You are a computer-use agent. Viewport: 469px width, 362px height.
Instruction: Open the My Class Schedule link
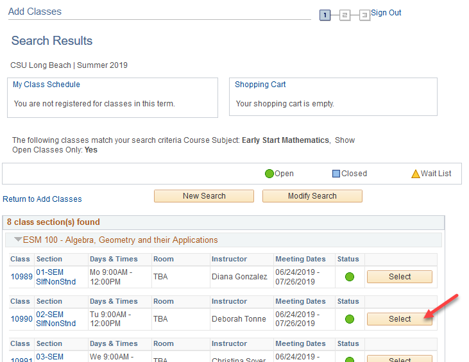click(46, 85)
